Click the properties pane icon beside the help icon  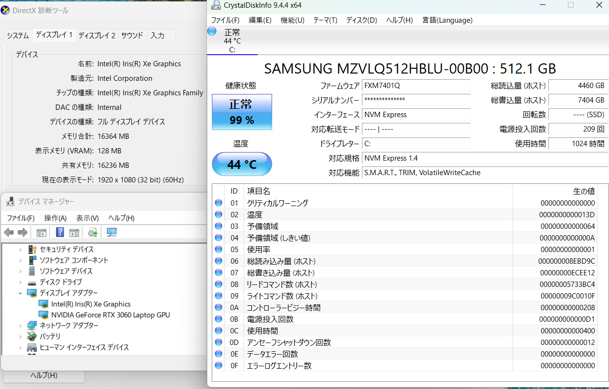tap(74, 233)
